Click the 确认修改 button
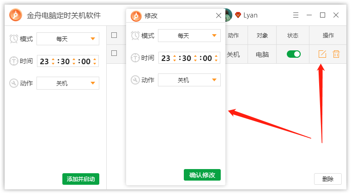Screen dimensions: 351x194 (x=202, y=175)
